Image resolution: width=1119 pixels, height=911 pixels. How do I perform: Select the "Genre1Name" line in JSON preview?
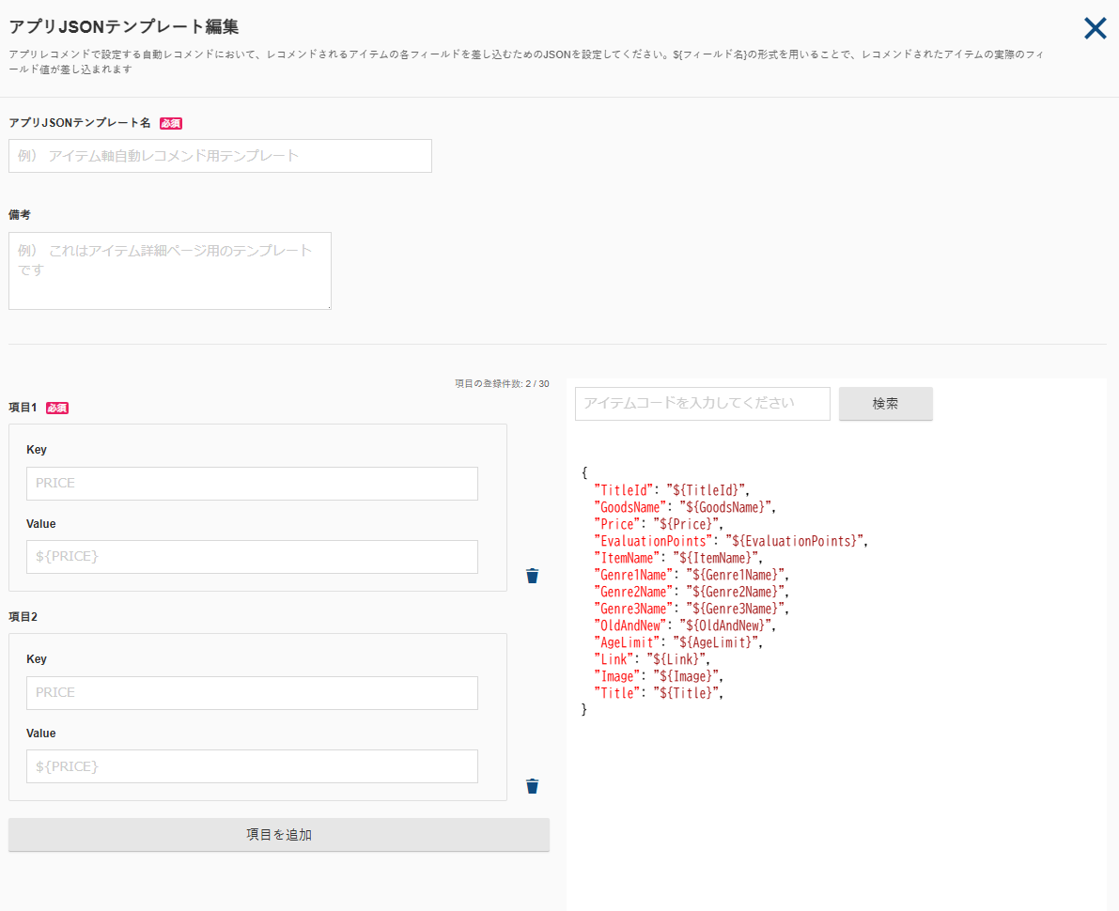coord(691,575)
